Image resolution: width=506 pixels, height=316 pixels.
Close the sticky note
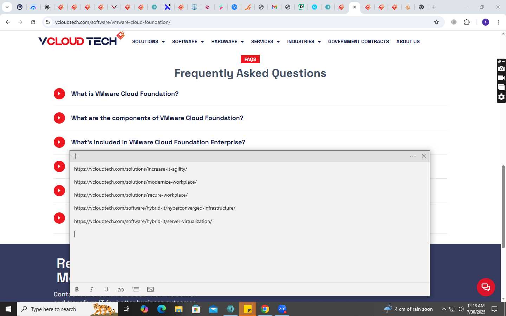[x=424, y=156]
